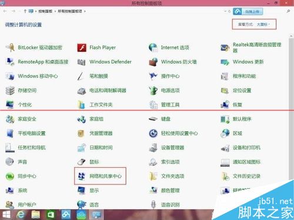Click the cloud upload button in toolbar
294x220 pixels.
248,12
